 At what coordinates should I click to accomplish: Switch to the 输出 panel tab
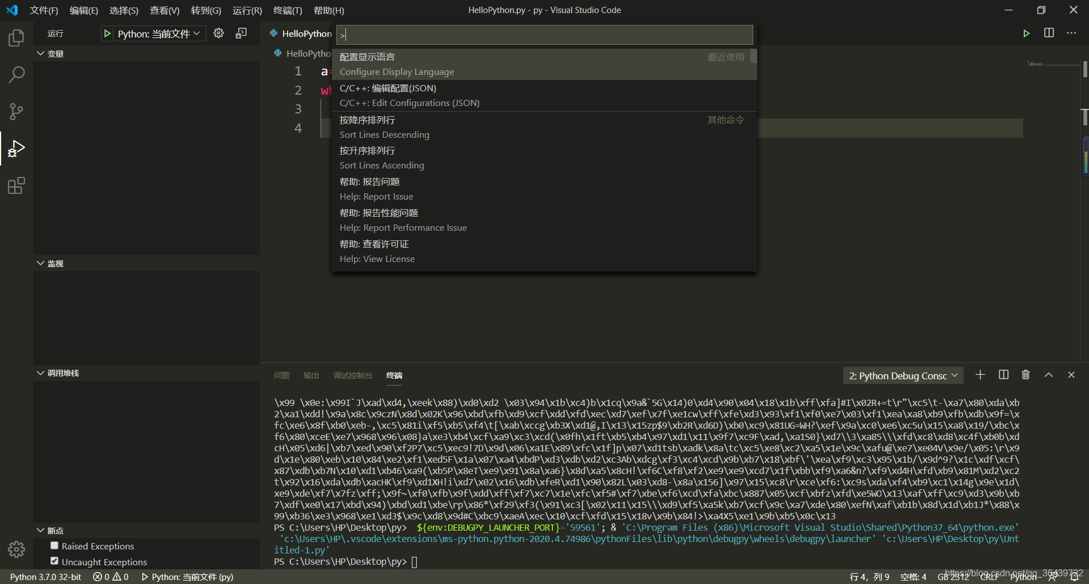[311, 375]
